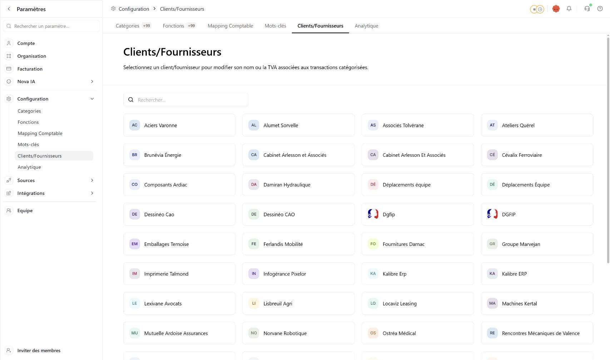Open the Ostréa Médical card
Image resolution: width=610 pixels, height=360 pixels.
click(418, 333)
